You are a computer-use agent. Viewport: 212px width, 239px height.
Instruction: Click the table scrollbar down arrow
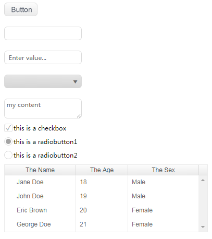point(203,227)
